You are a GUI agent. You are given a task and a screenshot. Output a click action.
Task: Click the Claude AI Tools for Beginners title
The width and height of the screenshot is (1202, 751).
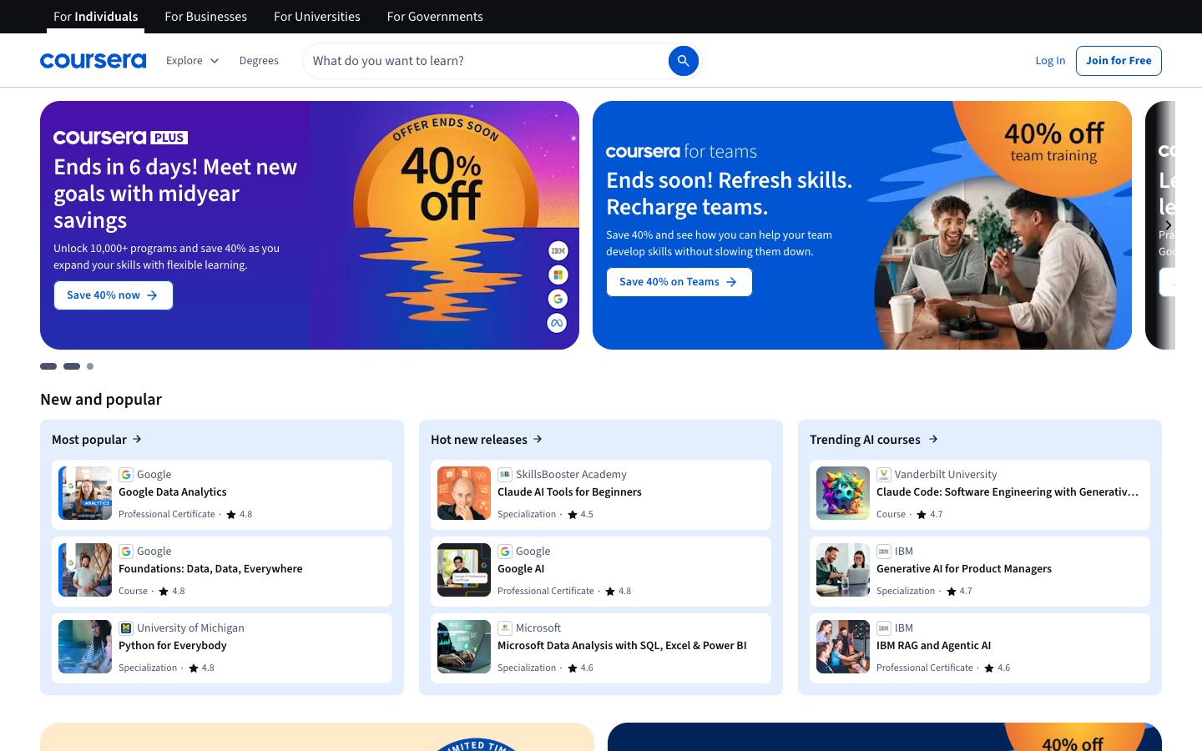pos(569,492)
